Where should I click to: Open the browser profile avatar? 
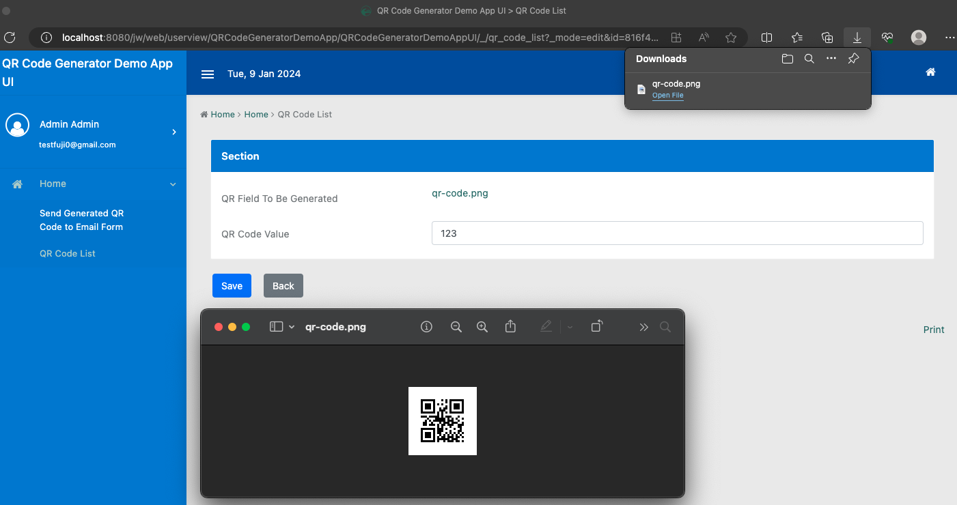tap(919, 38)
